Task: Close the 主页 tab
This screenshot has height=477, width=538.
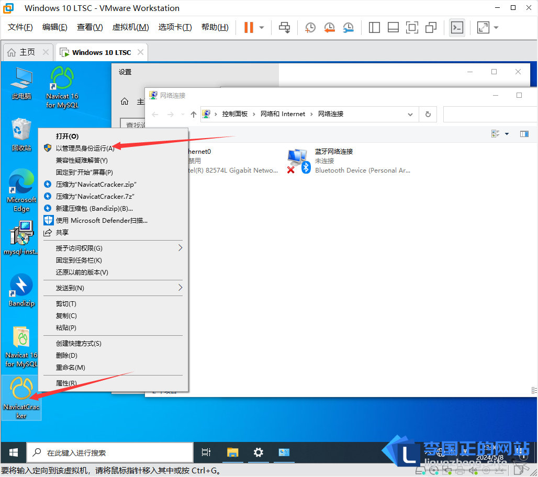Action: pos(46,52)
